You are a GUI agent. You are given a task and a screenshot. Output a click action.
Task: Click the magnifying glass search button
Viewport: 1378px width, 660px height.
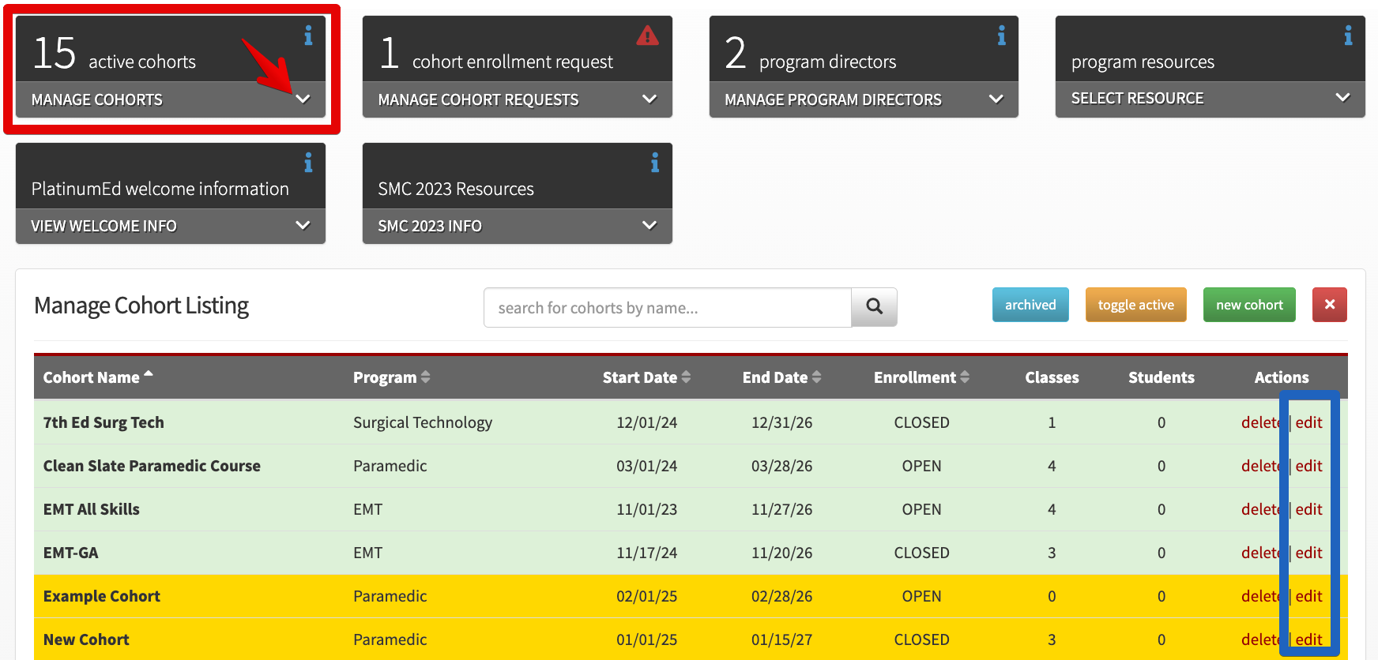[x=874, y=307]
